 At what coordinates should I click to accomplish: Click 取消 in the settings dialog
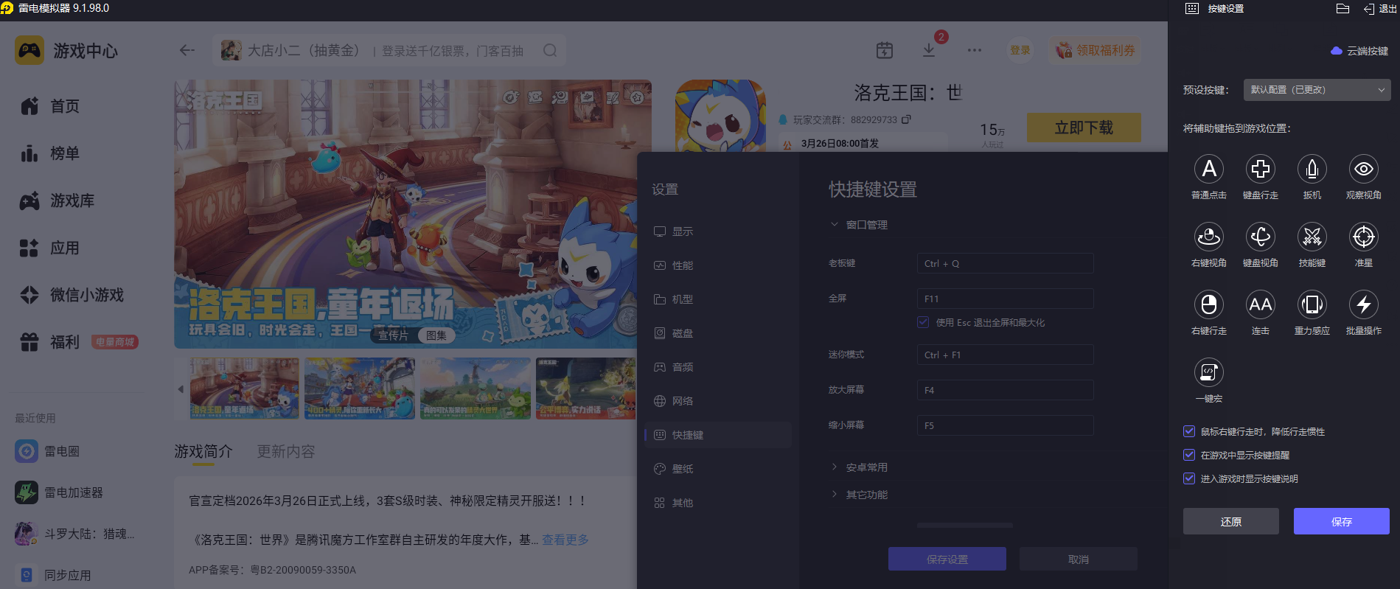(1079, 559)
